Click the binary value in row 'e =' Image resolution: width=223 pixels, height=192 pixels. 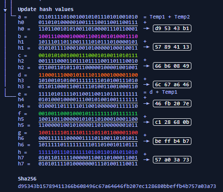88,94
